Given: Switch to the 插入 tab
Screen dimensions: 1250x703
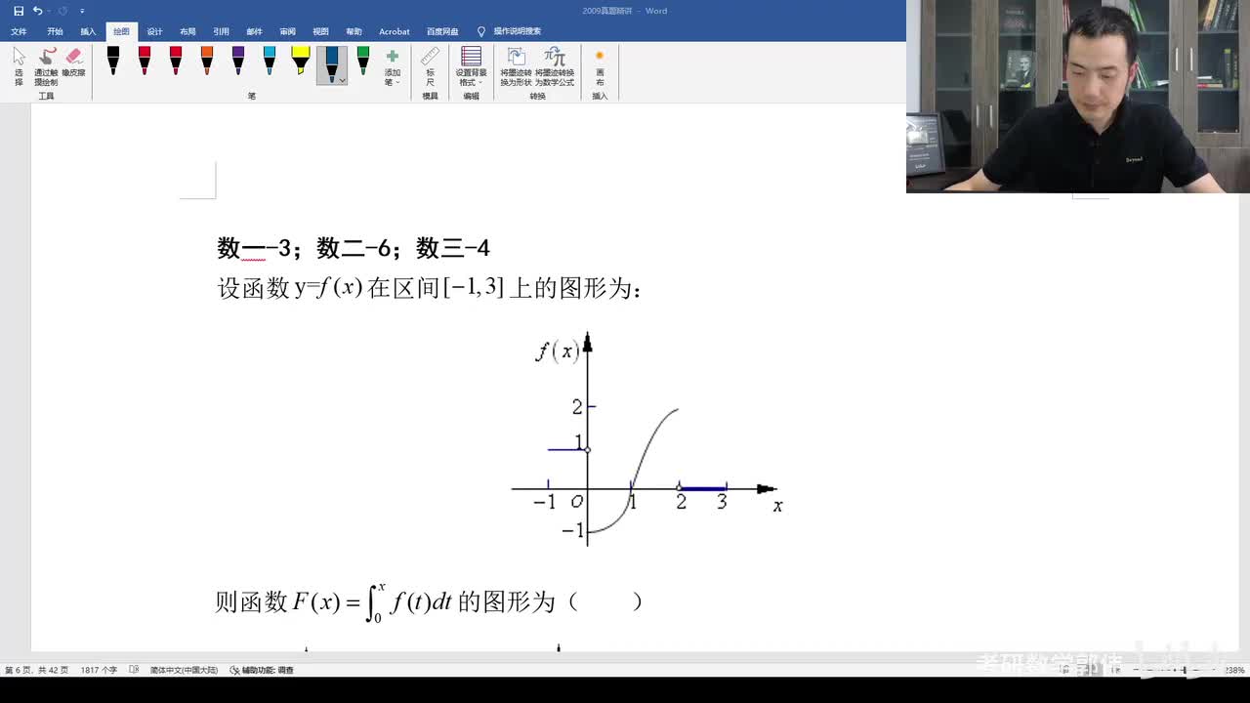Looking at the screenshot, I should click(x=88, y=31).
